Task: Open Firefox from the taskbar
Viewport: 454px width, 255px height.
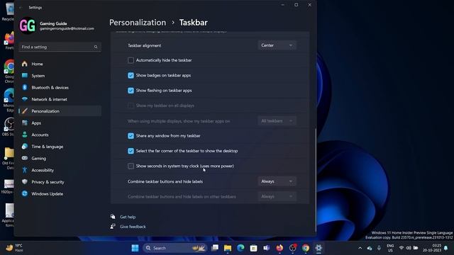Action: (279, 248)
